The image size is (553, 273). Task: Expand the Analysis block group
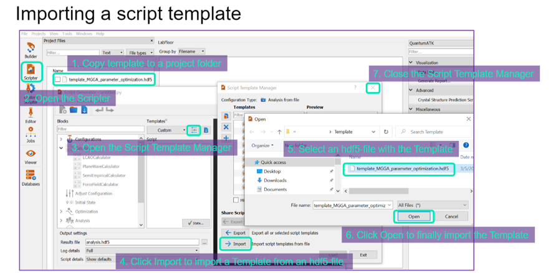coord(61,221)
